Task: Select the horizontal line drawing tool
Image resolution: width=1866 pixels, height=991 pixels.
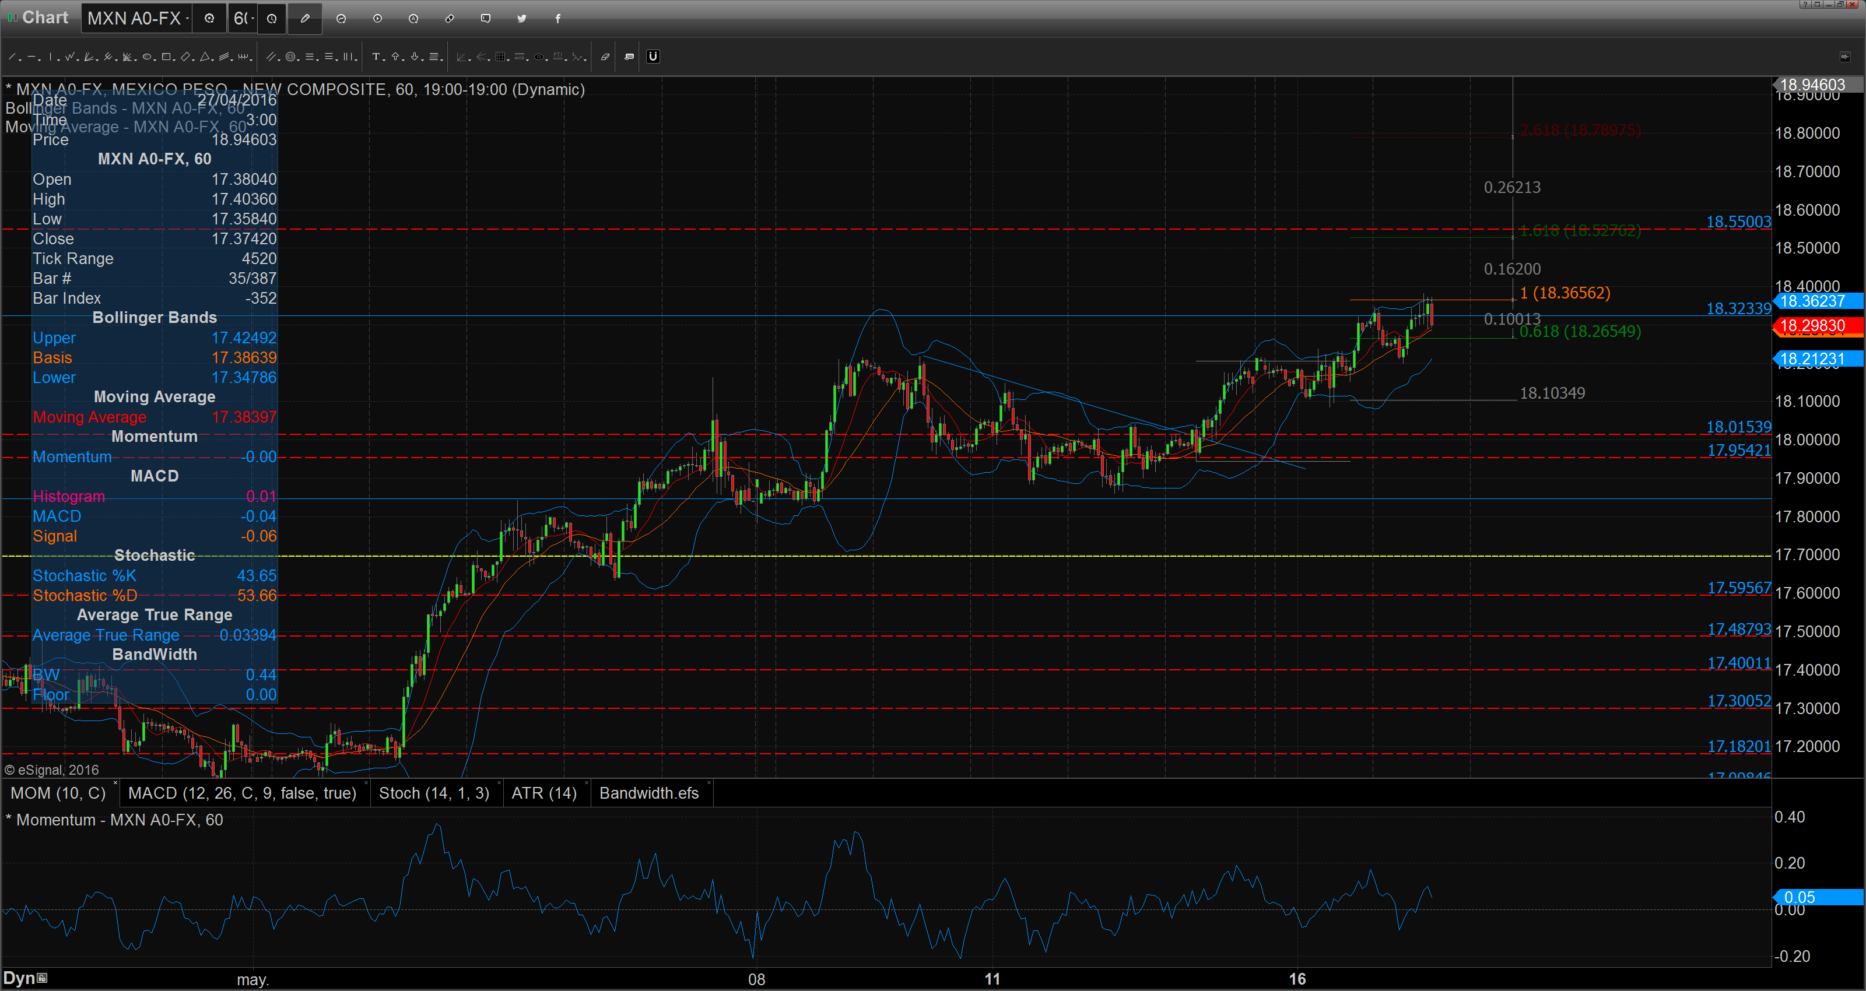Action: click(31, 57)
